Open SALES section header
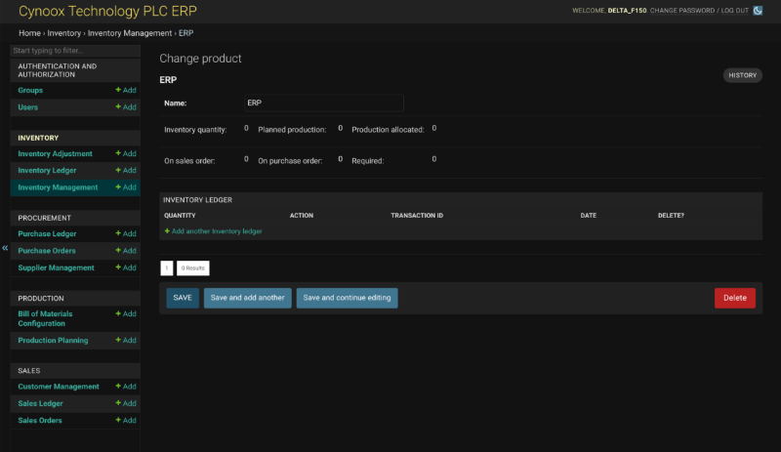The image size is (781, 452). (29, 371)
